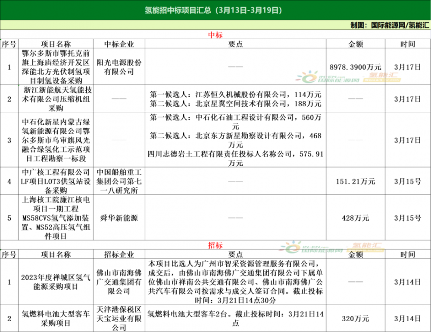Click serial number "5" in the 舜华新能源 row
Image resolution: width=431 pixels, height=332 pixels.
9,218
